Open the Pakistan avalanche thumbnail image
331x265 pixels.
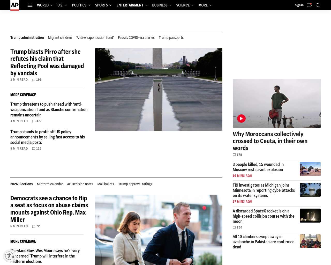pos(310,241)
